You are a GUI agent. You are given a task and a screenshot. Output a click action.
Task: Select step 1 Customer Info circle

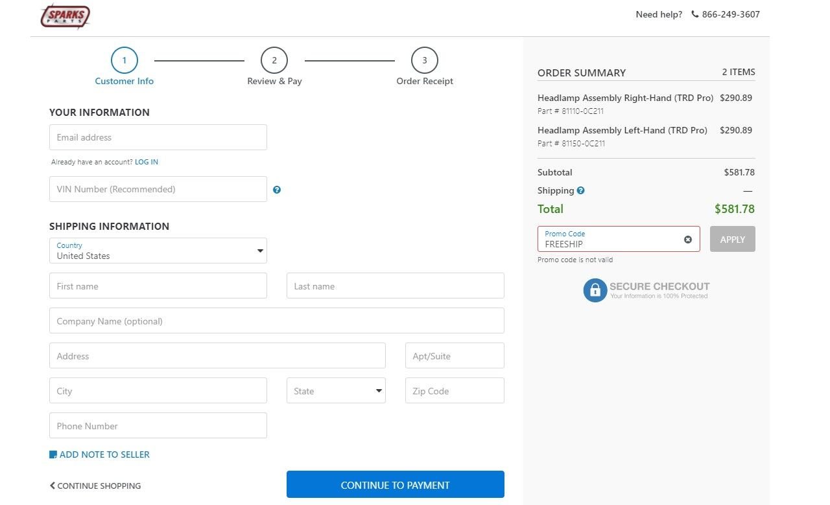(x=124, y=61)
